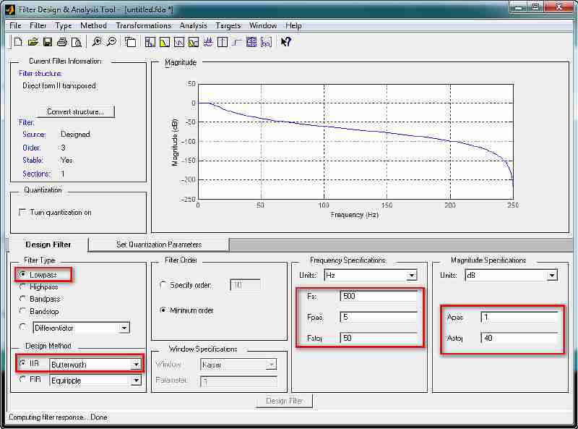Viewport: 578px width, 429px height.
Task: Click the status text Computing filter response Done
Action: pyautogui.click(x=58, y=417)
